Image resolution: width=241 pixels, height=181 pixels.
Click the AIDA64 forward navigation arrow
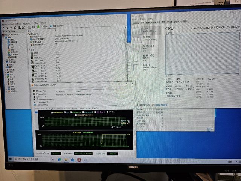tap(7, 27)
